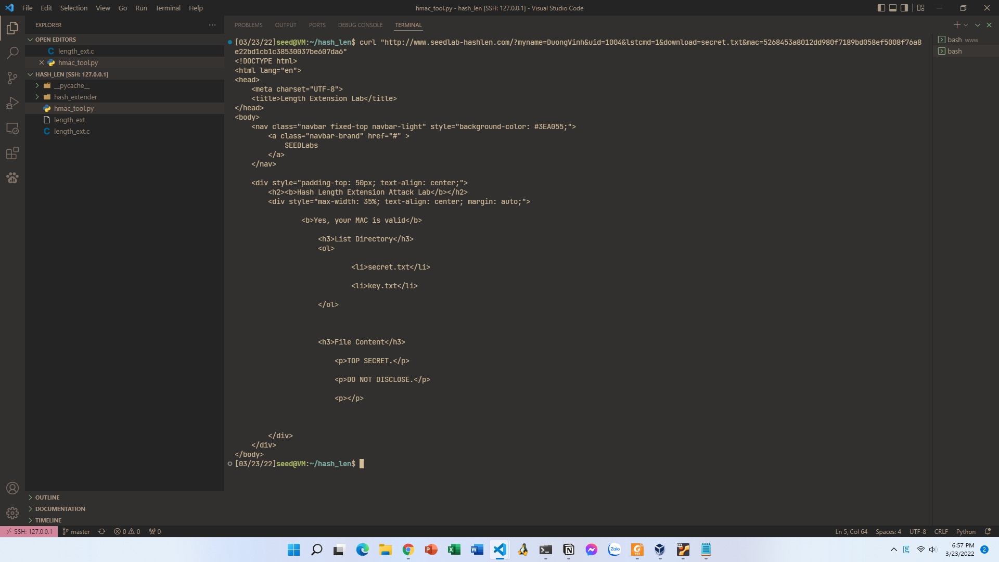Open the Search view in activity bar
The image size is (999, 562).
[x=12, y=53]
